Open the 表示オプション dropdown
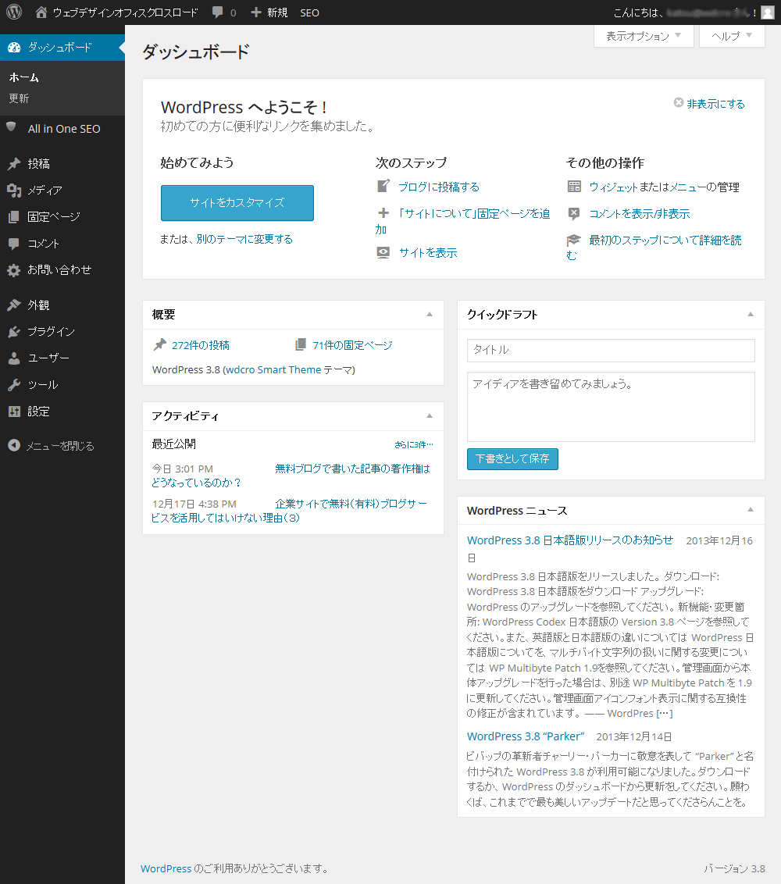Image resolution: width=781 pixels, height=884 pixels. [644, 36]
